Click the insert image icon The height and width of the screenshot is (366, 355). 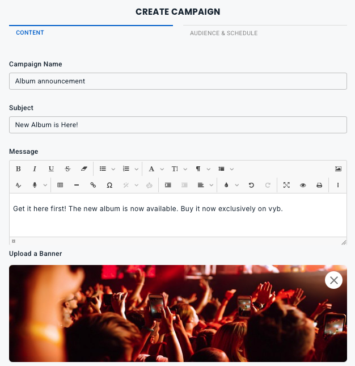[338, 169]
